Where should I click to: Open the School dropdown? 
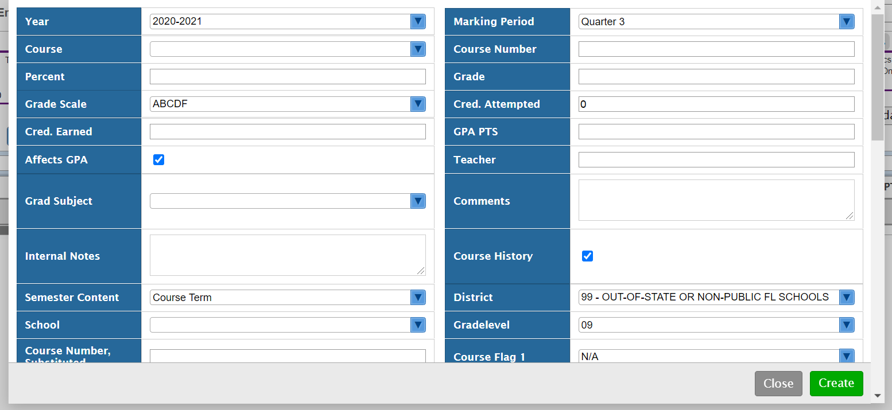click(x=288, y=325)
